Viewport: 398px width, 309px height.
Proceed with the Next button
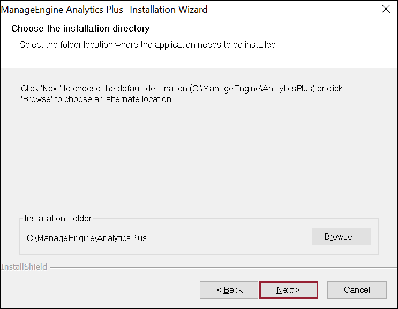pyautogui.click(x=288, y=290)
